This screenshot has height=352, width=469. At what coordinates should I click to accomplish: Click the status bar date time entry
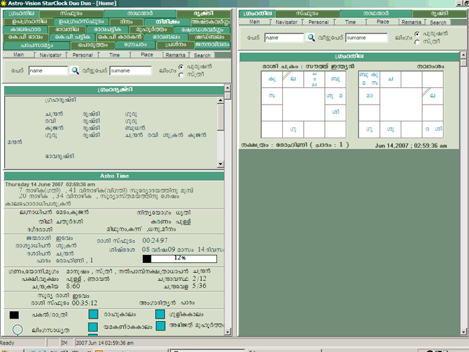105,343
